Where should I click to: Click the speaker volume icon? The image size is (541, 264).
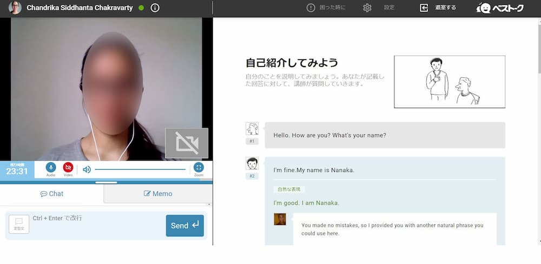(87, 169)
